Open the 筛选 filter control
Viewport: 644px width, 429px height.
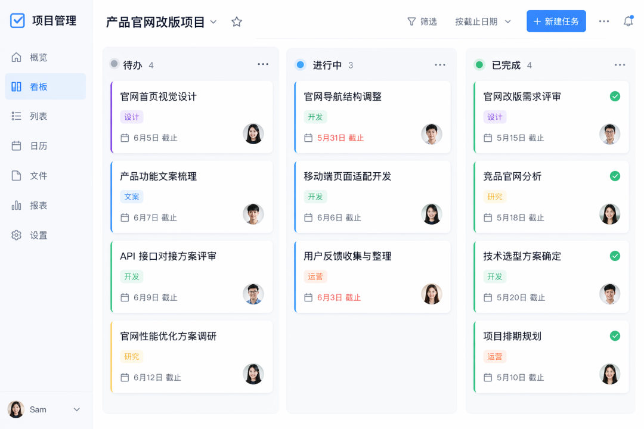click(x=423, y=21)
